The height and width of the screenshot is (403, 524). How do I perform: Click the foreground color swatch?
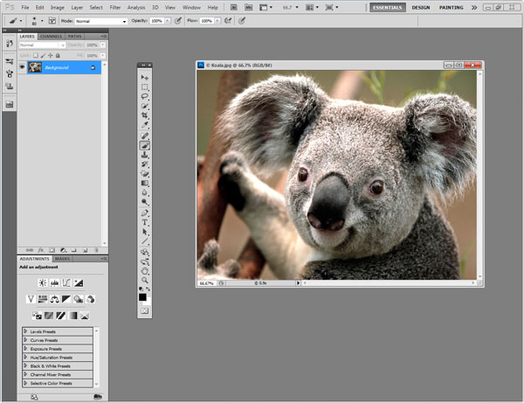143,298
